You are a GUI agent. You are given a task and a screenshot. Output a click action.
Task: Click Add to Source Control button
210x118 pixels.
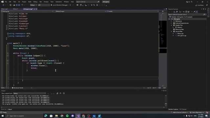pyautogui.click(x=179, y=112)
